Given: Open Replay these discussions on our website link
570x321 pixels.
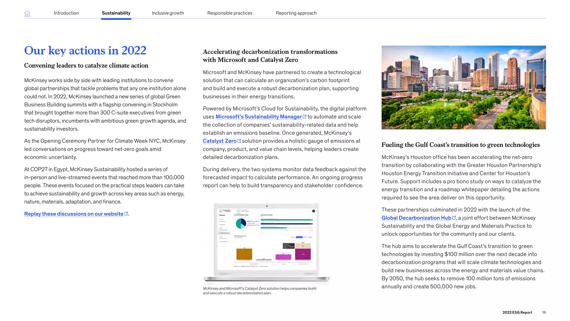Looking at the screenshot, I should [x=74, y=214].
